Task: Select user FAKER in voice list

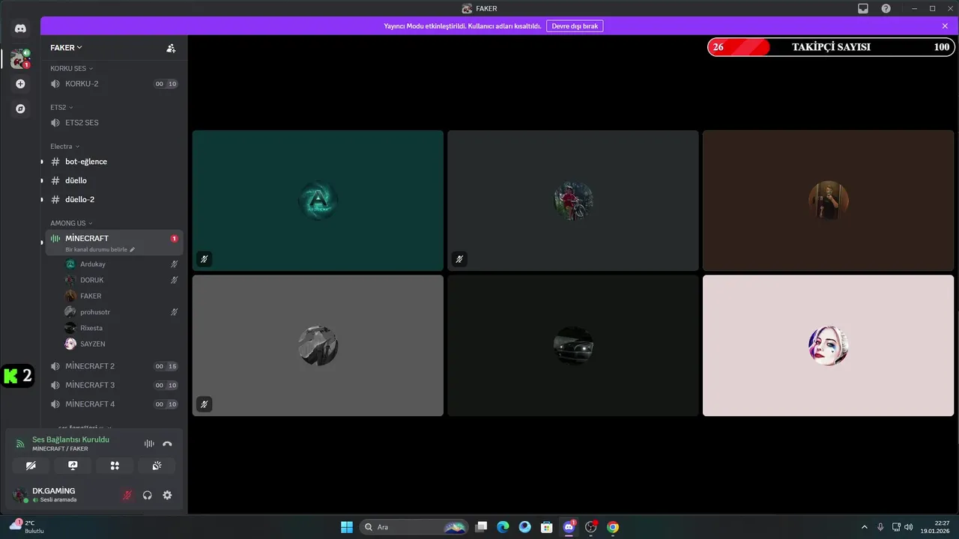Action: click(x=121, y=296)
